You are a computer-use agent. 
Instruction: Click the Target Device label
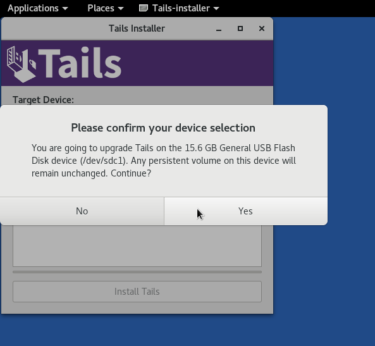[x=43, y=100]
